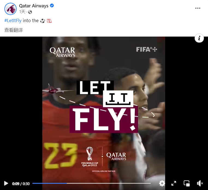Screen dimensions: 208x190
Task: Click the verified badge next to name
Action: [52, 5]
